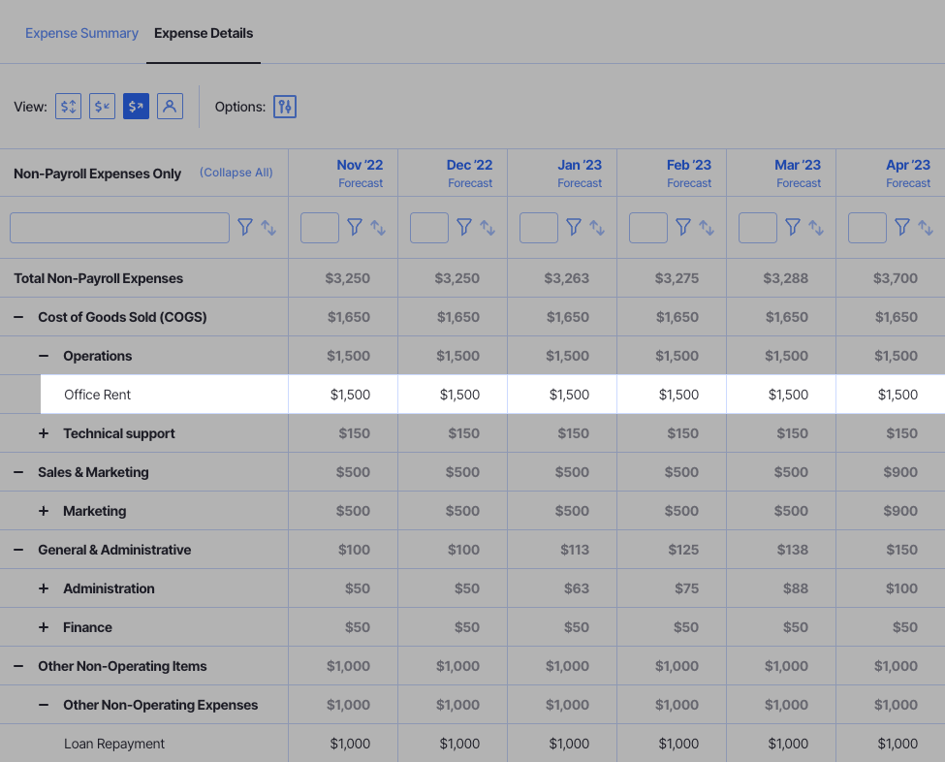Select the dollar up-down view icon

coord(68,106)
